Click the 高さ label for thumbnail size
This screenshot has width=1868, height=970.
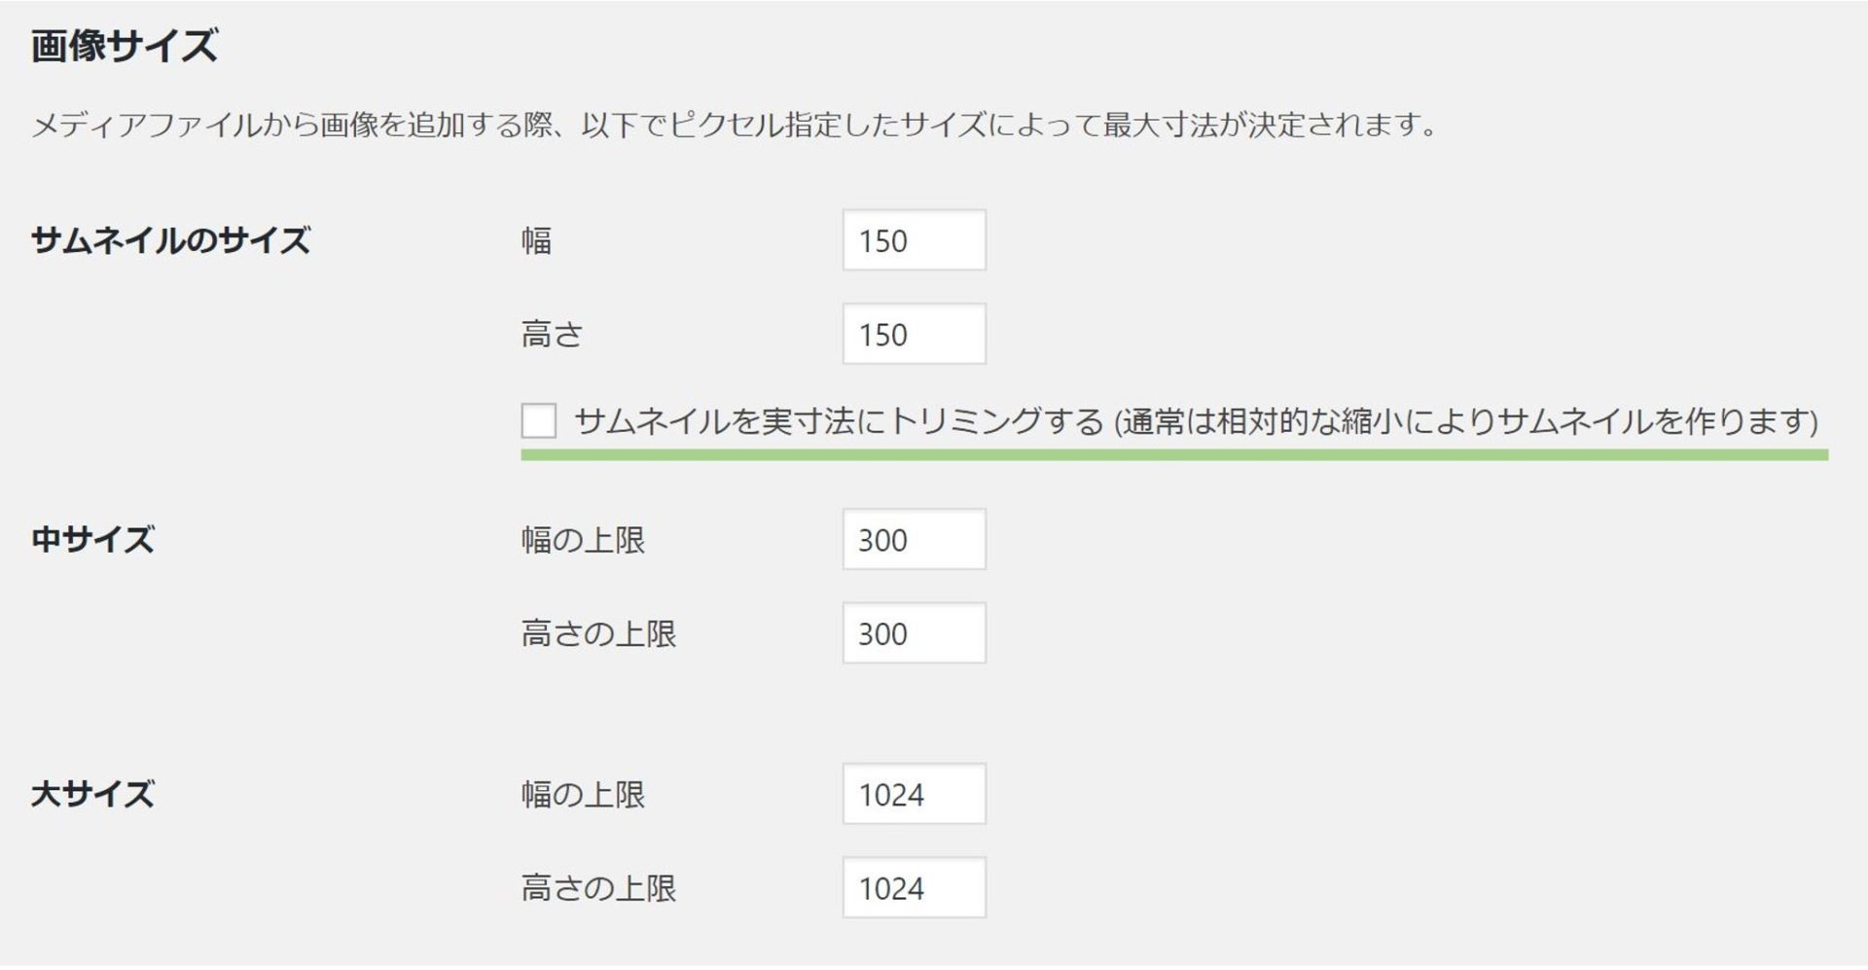pos(552,335)
